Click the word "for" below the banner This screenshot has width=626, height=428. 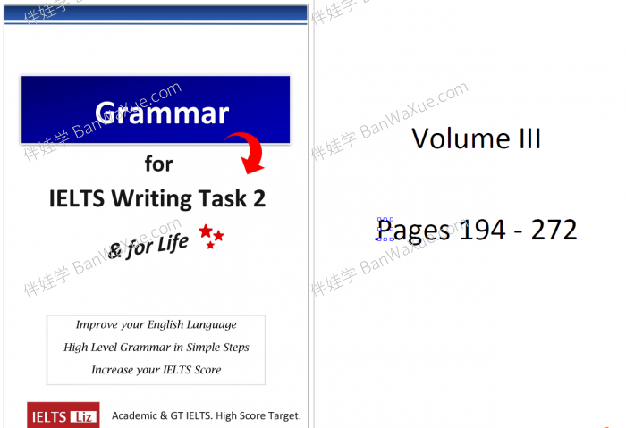[x=159, y=164]
